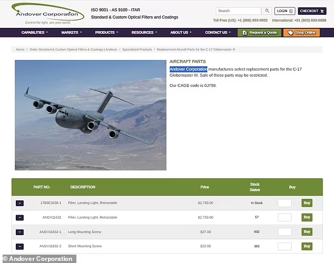Click part number ANDV11632-2
This screenshot has width=334, height=263.
click(x=50, y=246)
